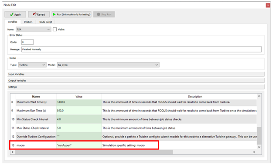Click the horizontal scrollbar left arrow
Screen dimensions: 272x165
[x=13, y=152]
